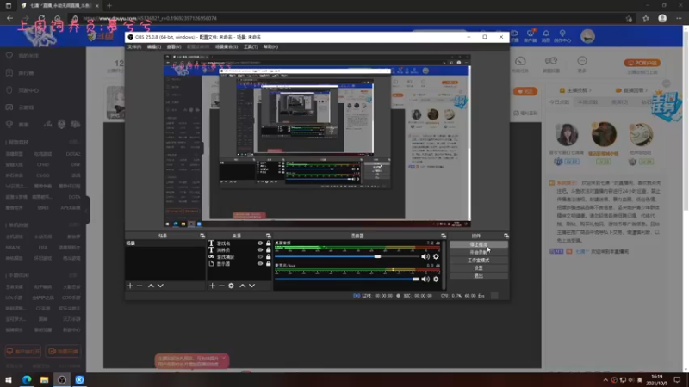Open File menu in OBS
Image resolution: width=689 pixels, height=387 pixels.
pos(134,46)
